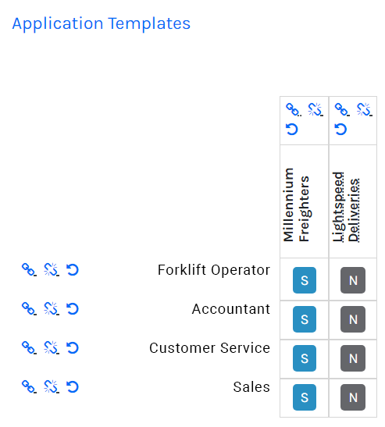
Task: Click link icon in Lightspeed Deliveries column
Action: tap(342, 109)
